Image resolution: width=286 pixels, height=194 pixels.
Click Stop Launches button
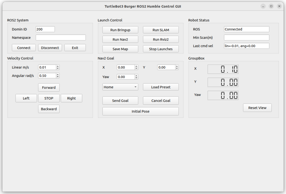[x=161, y=49]
